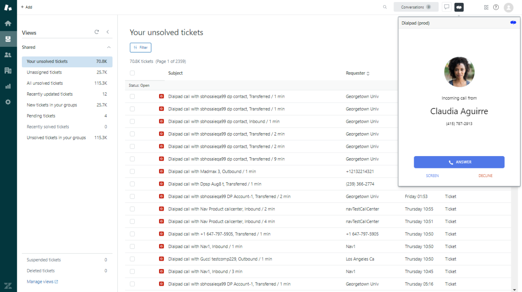
Task: Click the Add button in top bar
Action: [26, 7]
